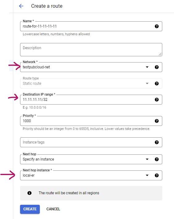174x219 pixels.
Task: Open help icon for Next hop
Action: (x=157, y=159)
